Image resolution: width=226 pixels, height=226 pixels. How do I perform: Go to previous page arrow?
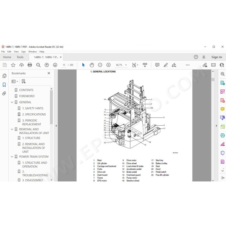point(46,65)
